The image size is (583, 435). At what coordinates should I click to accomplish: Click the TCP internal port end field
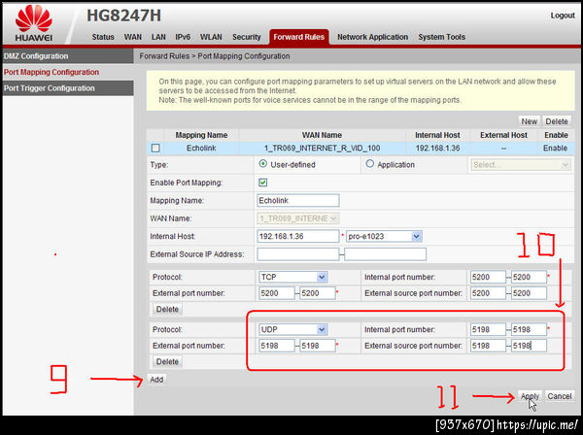coord(529,277)
